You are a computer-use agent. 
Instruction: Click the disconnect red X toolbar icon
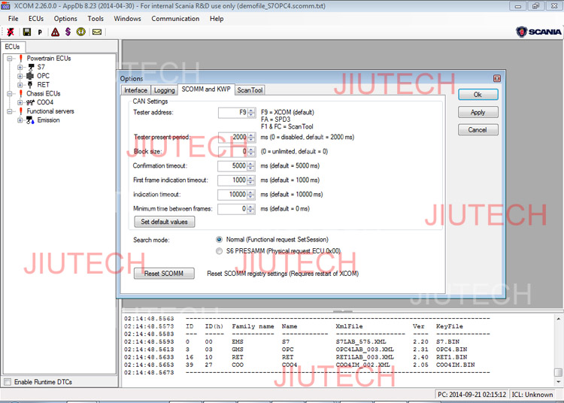click(11, 32)
